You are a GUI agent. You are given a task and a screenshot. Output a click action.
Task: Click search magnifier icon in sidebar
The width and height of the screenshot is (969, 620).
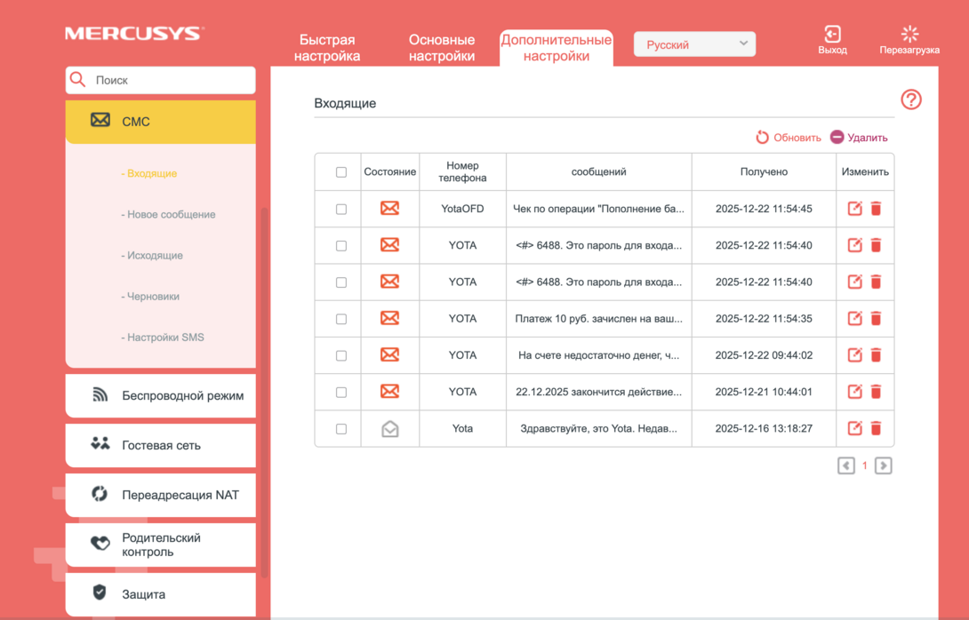(78, 80)
